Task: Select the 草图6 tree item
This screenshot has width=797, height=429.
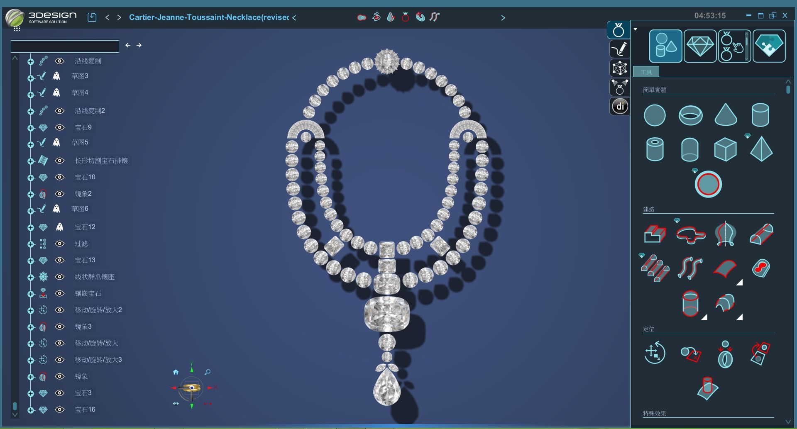Action: (x=80, y=209)
